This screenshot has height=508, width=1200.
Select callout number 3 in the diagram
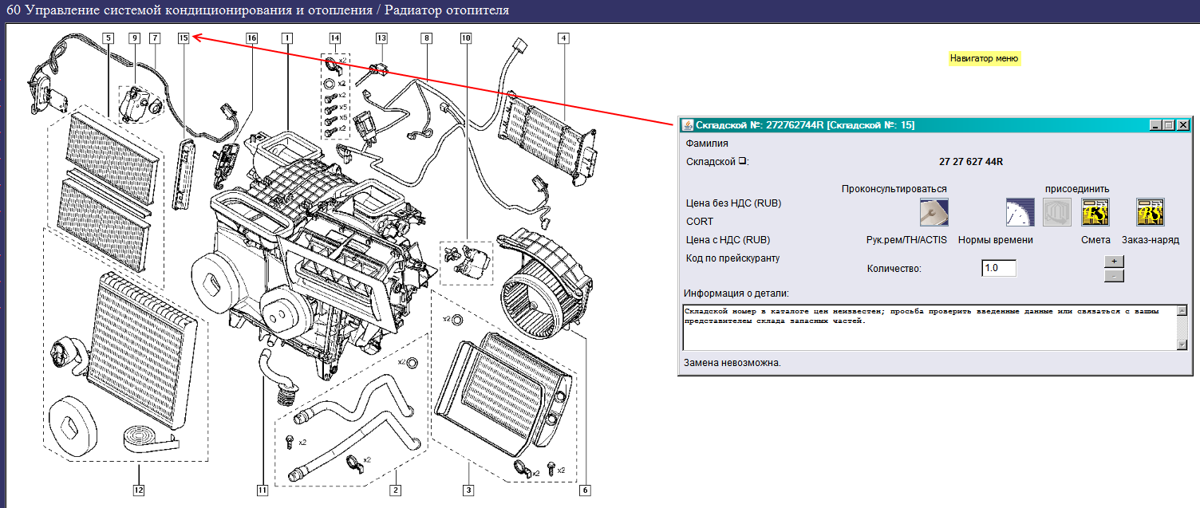click(468, 490)
